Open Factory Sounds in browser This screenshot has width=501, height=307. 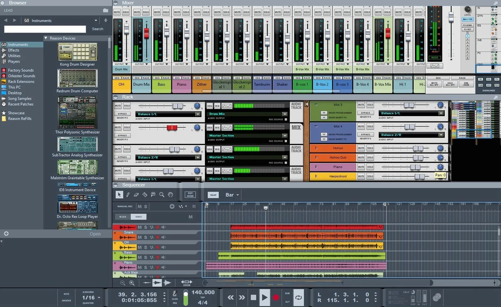pyautogui.click(x=21, y=70)
